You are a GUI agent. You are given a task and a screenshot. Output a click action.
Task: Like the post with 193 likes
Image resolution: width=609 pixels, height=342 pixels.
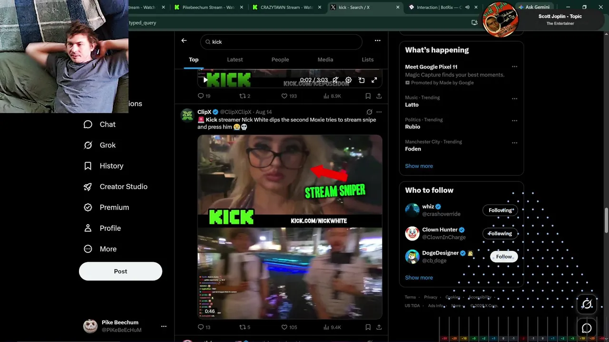click(x=289, y=96)
